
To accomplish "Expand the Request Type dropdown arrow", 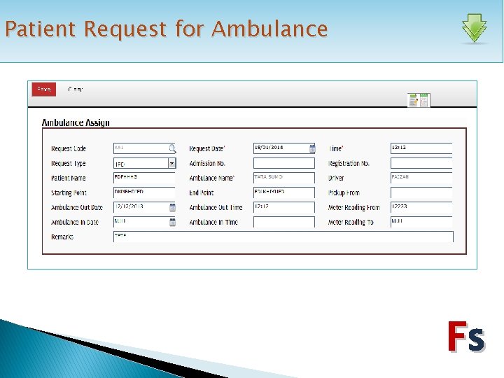I will 172,163.
